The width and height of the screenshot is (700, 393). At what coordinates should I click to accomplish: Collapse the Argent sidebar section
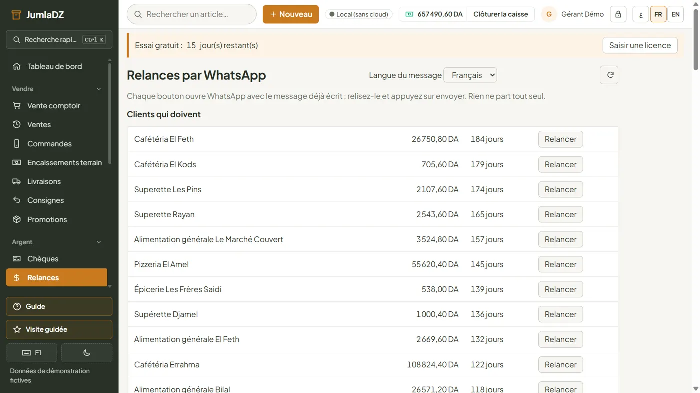point(56,242)
